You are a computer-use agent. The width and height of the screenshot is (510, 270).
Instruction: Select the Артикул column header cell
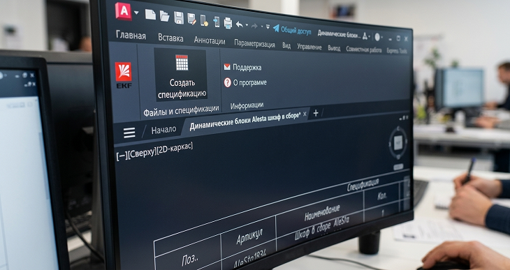[249, 237]
